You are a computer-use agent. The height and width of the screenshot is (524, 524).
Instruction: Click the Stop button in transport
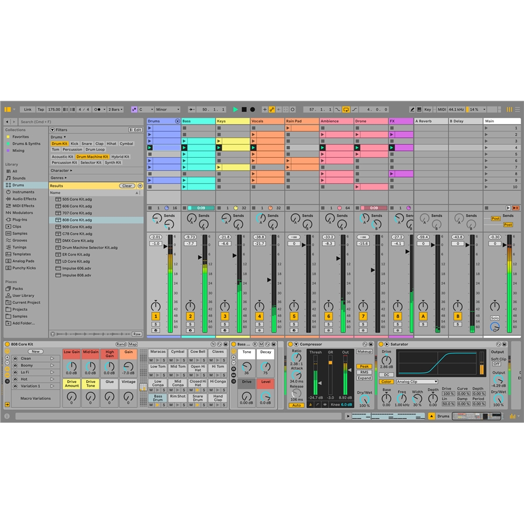pos(244,109)
